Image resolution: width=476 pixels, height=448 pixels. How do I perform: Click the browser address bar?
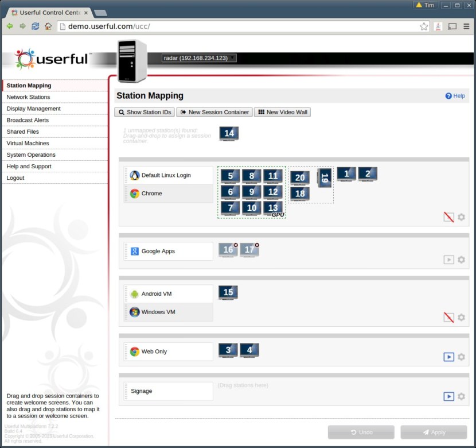243,26
